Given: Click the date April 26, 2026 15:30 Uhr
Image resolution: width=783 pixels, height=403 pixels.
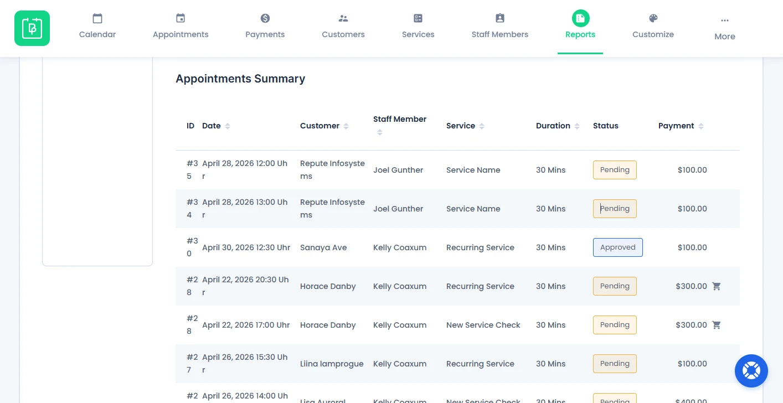Looking at the screenshot, I should click(x=245, y=364).
